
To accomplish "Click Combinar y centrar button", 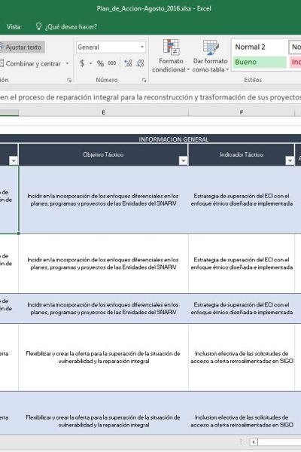I will click(x=31, y=63).
